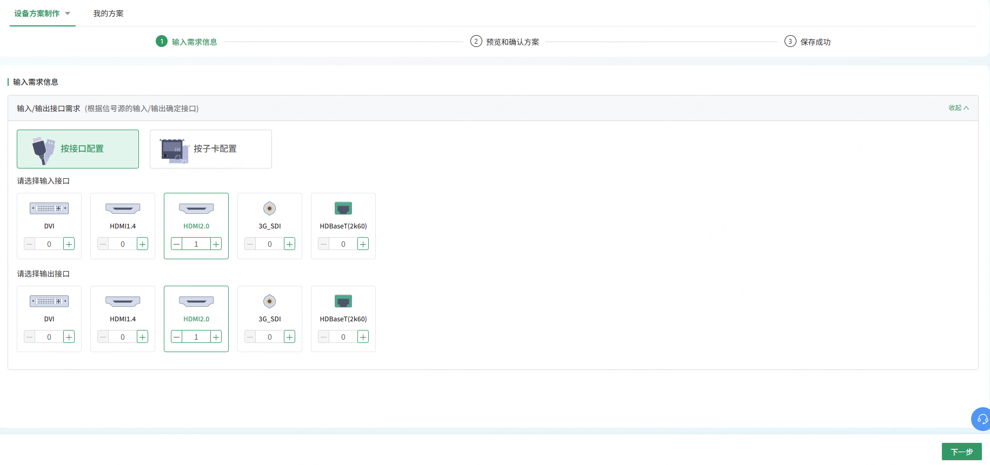Decrease the HDMI2.0 input count
The width and height of the screenshot is (990, 465).
coord(177,244)
